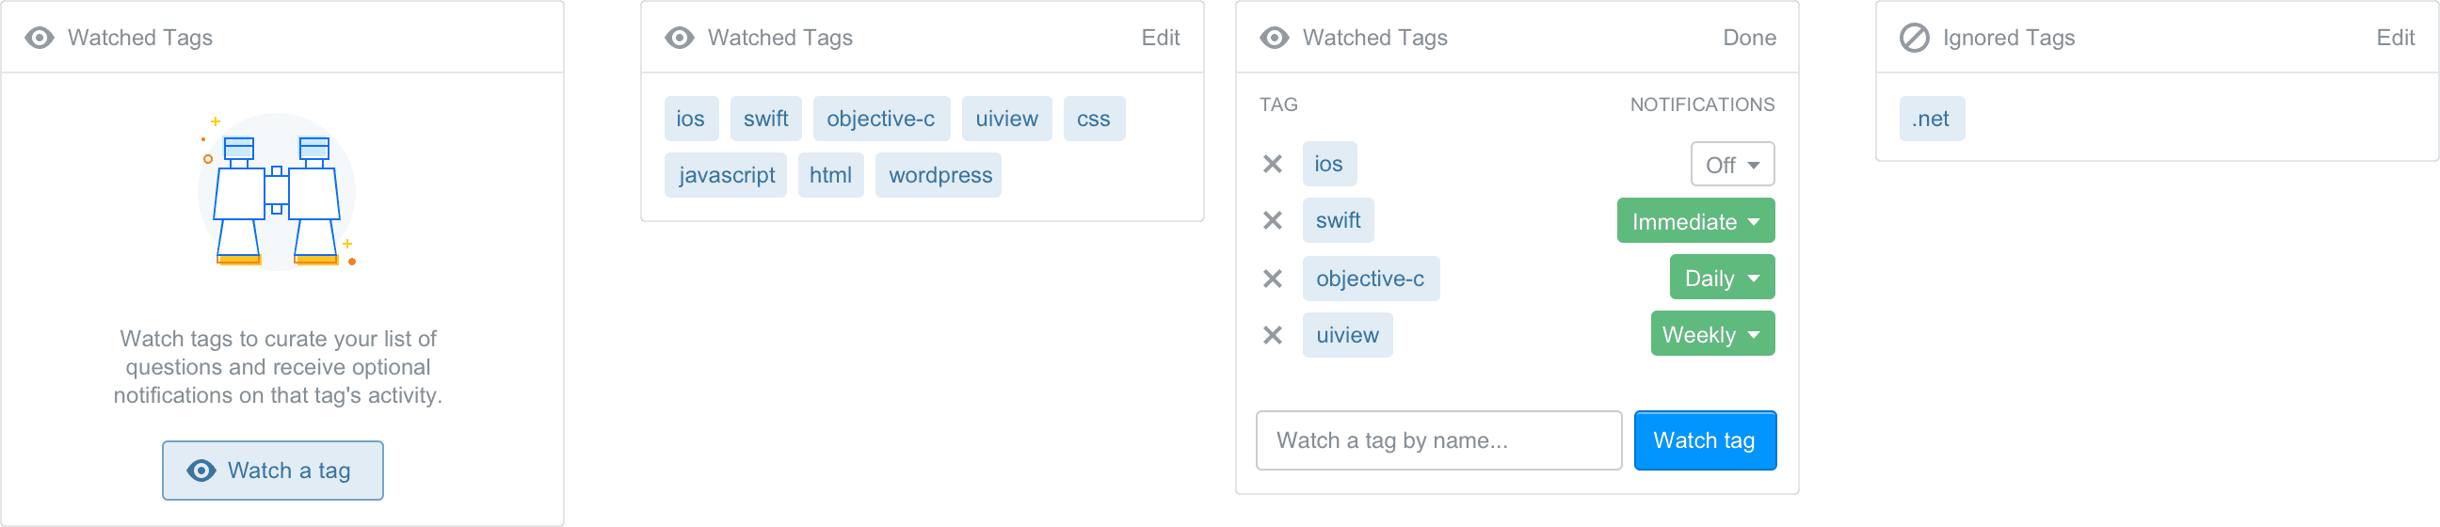Open the Off notifications dropdown for ios

[1732, 165]
